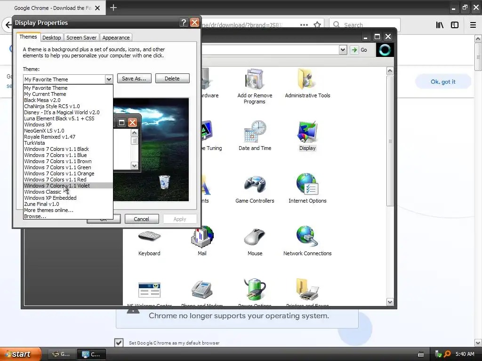Select the Themes tab
Image resolution: width=482 pixels, height=361 pixels.
pos(28,37)
